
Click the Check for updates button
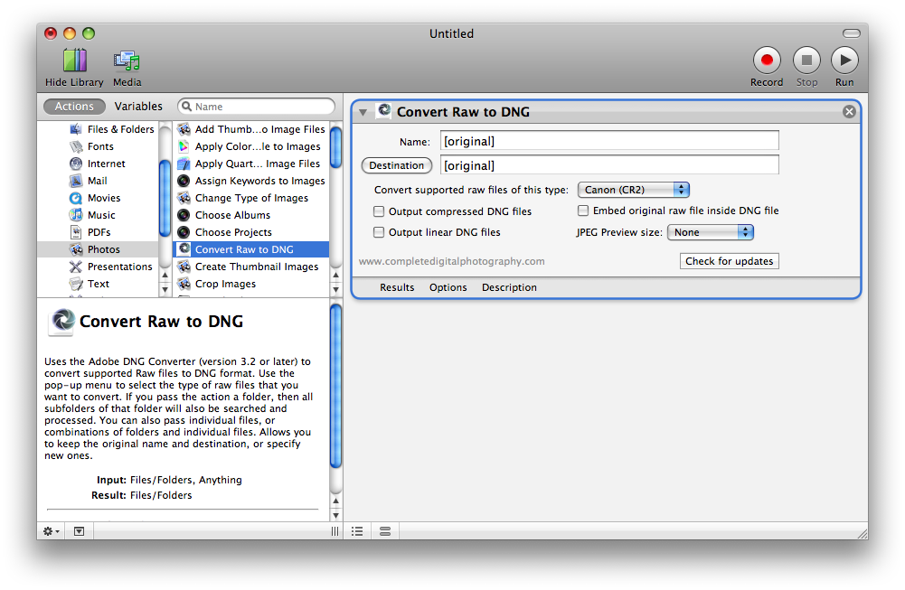click(x=730, y=261)
